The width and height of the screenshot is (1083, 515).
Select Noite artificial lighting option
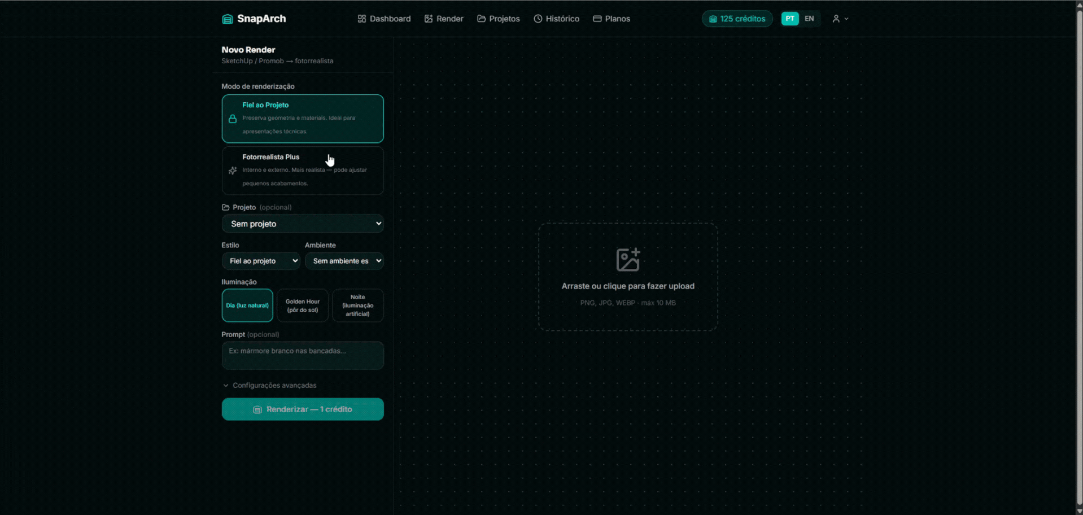pos(357,305)
